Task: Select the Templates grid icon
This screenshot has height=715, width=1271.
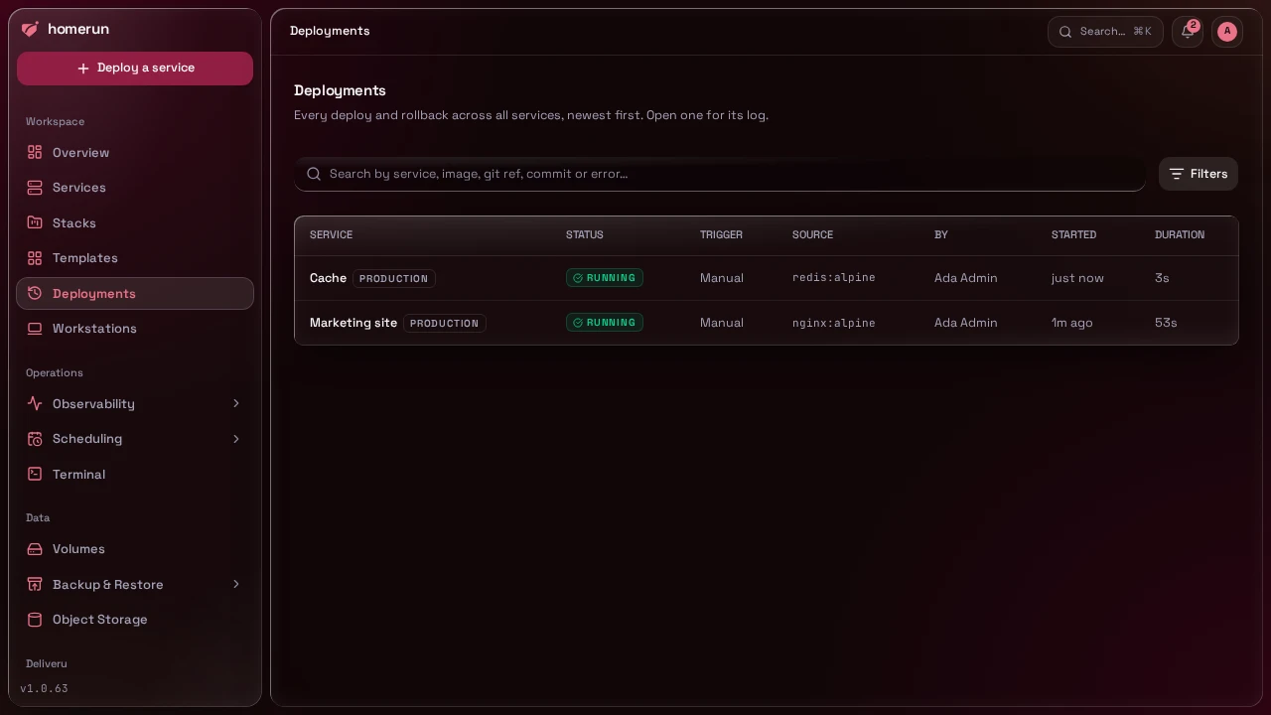Action: pos(35,258)
